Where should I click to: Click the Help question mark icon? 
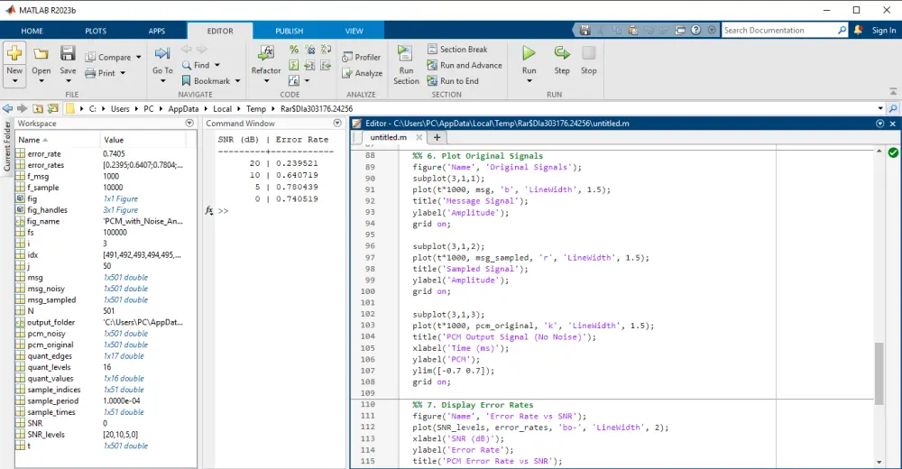[696, 30]
